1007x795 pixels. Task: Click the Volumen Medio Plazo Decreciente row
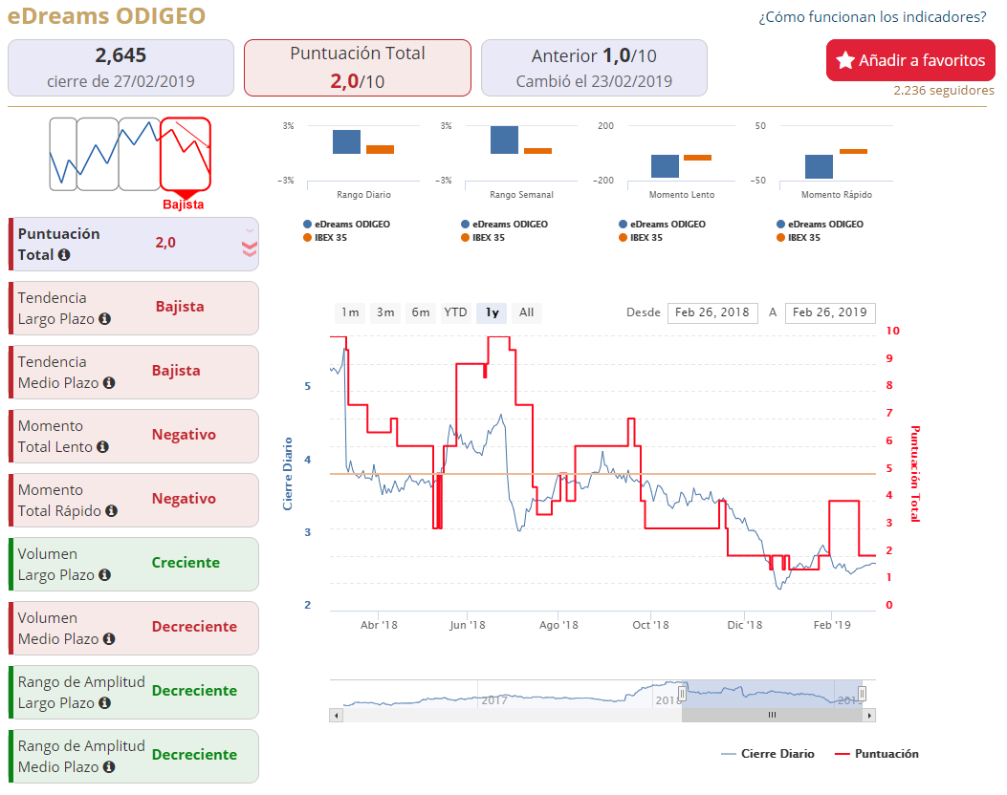tap(134, 628)
